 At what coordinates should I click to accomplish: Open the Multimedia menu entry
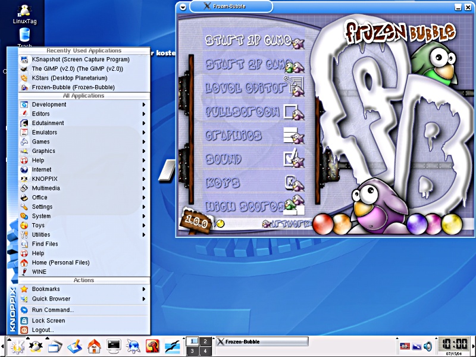click(x=84, y=188)
